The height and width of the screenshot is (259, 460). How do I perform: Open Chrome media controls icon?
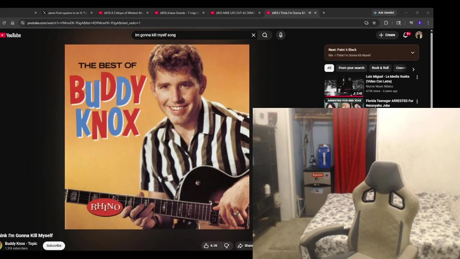(411, 23)
